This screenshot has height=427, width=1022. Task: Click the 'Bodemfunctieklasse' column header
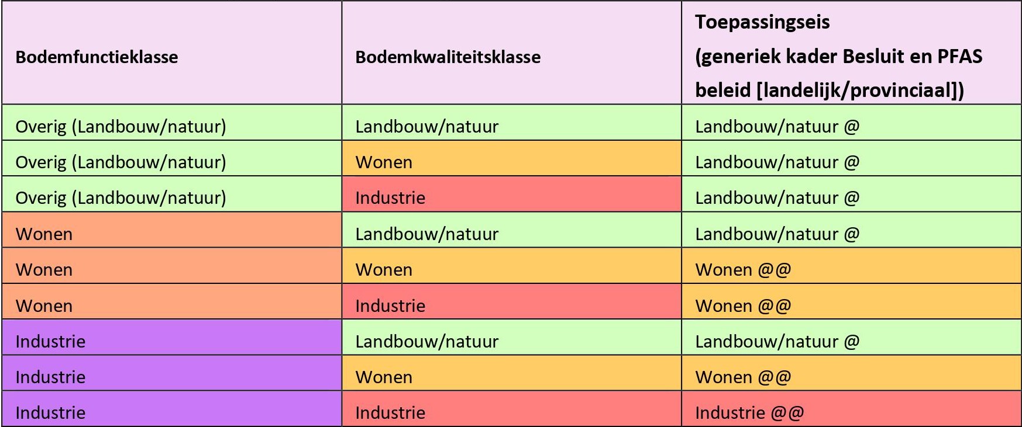[97, 57]
